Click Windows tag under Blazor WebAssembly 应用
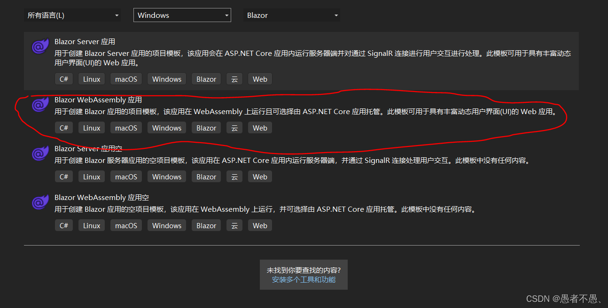 coord(167,128)
